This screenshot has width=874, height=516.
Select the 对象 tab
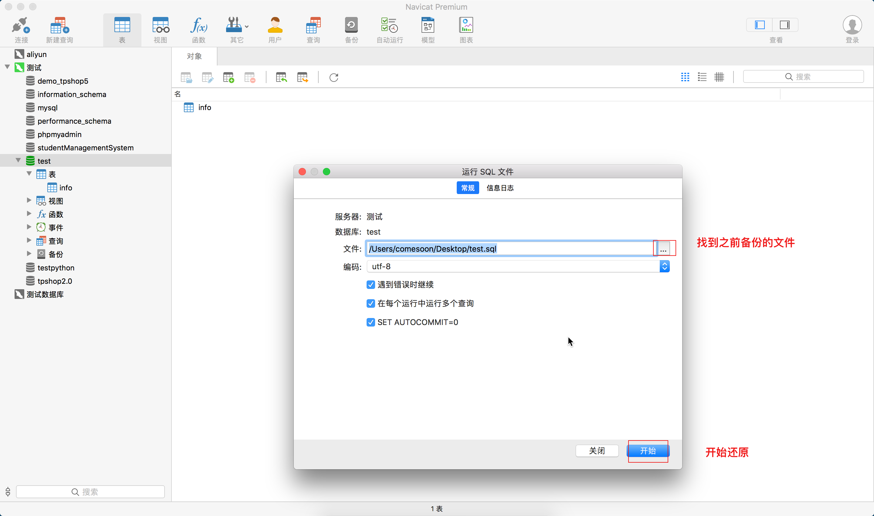[194, 56]
